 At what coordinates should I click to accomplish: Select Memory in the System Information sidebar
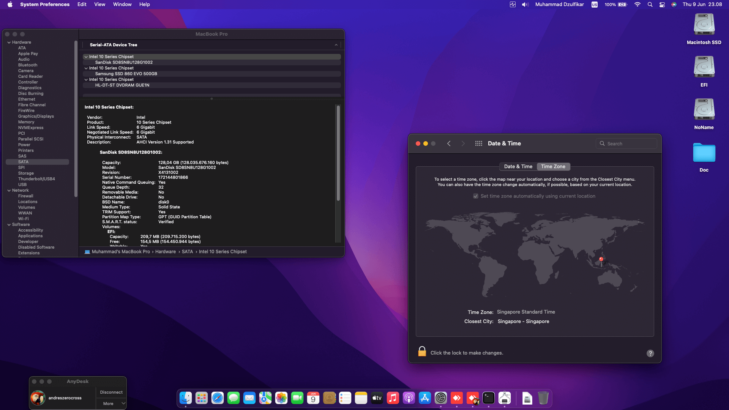26,122
